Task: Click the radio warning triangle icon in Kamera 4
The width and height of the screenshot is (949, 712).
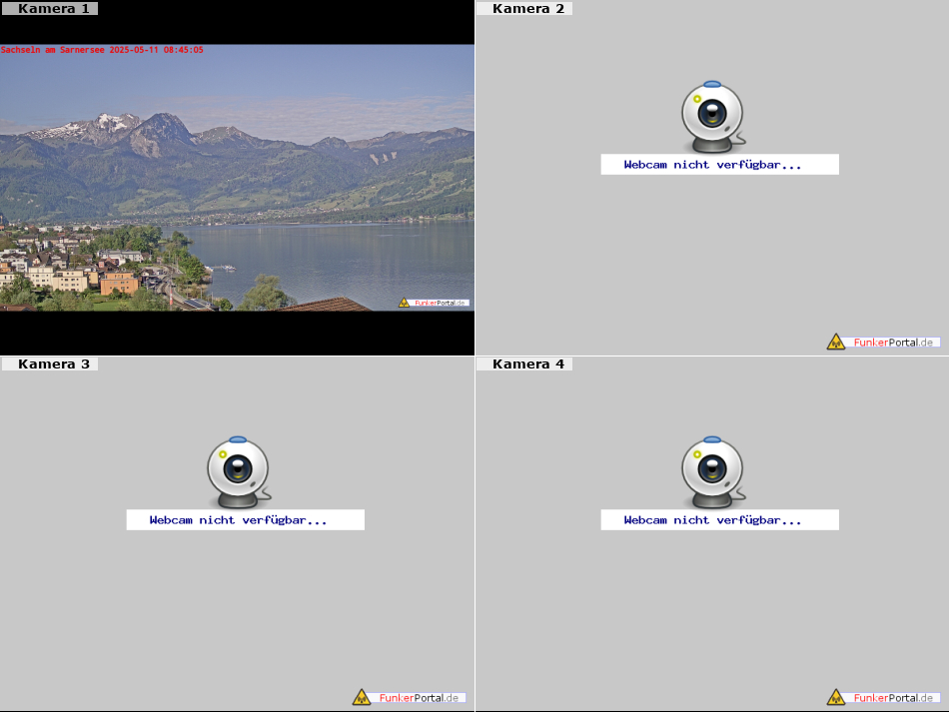Action: pos(836,697)
